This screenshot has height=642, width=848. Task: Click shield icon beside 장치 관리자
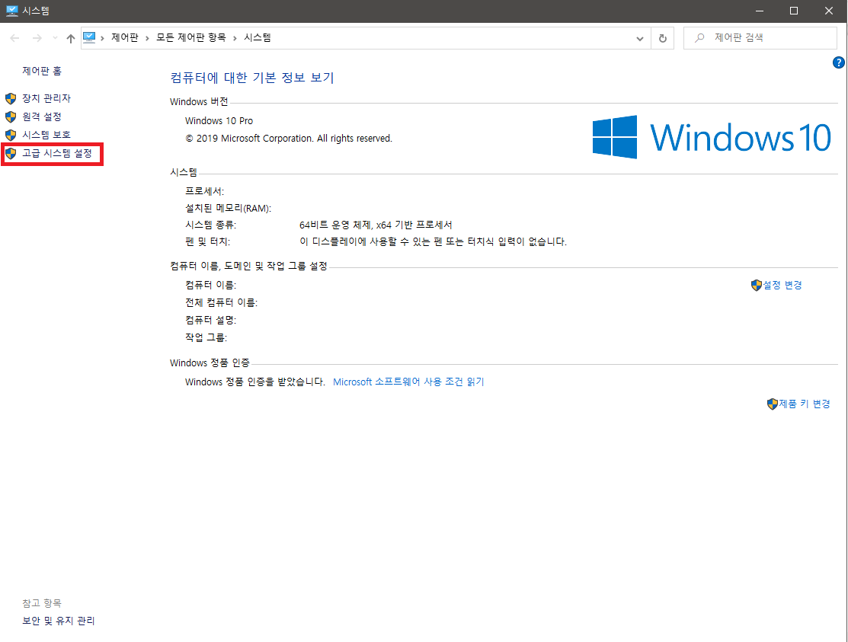pos(11,98)
